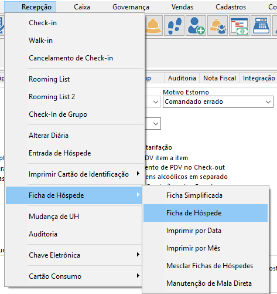Click highlighted Ficha de Hóspede submenu item
The height and width of the screenshot is (294, 277).
(206, 213)
